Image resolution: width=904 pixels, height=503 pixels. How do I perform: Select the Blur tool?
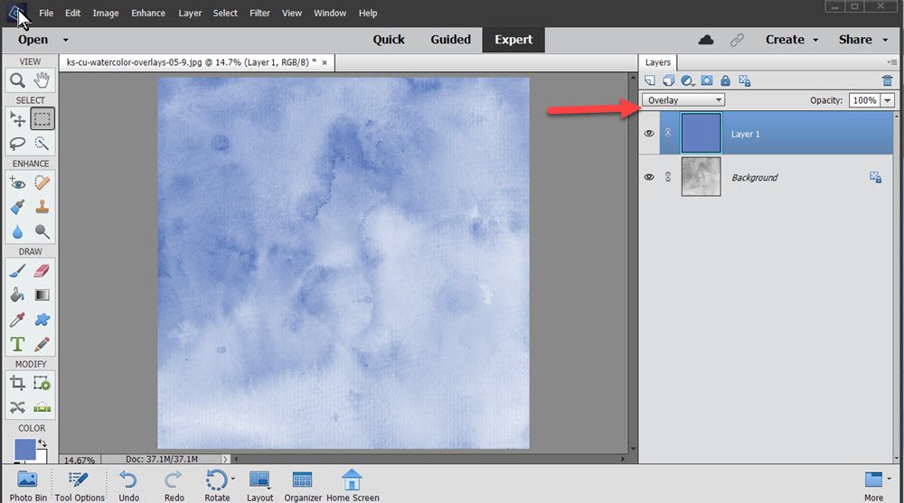coord(17,231)
